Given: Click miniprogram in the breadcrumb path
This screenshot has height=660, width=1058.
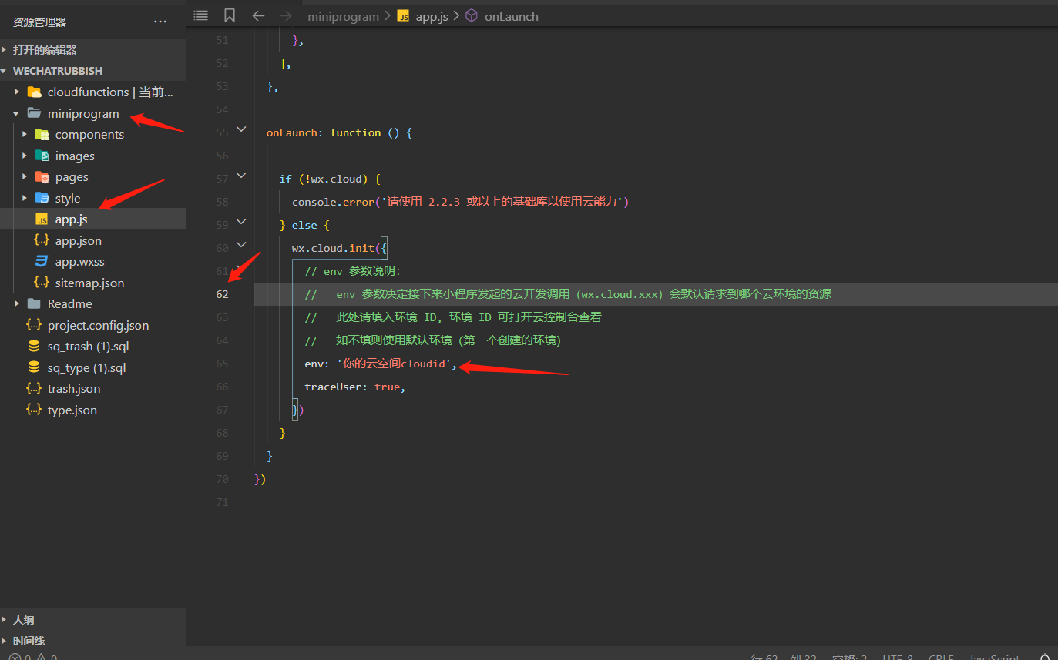Looking at the screenshot, I should pyautogui.click(x=343, y=16).
